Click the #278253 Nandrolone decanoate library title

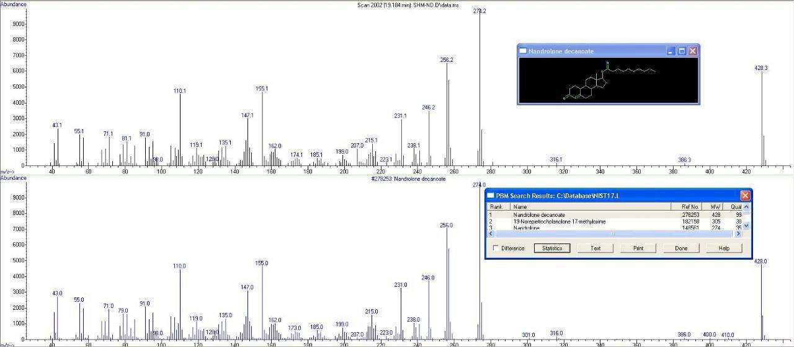[408, 178]
